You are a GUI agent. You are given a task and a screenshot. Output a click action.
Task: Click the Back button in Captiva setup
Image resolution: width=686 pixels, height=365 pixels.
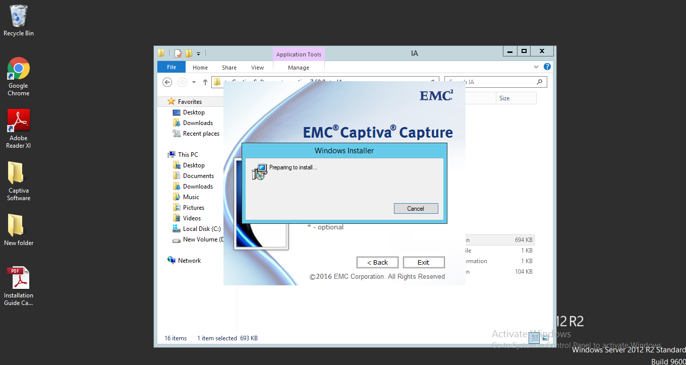tap(377, 262)
